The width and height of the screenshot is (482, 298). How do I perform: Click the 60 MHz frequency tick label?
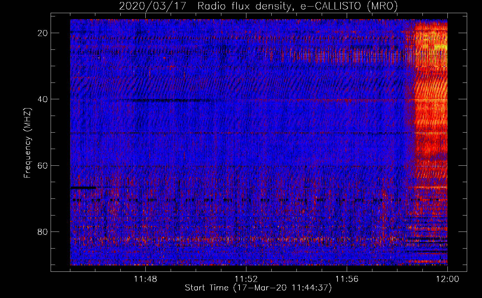point(43,165)
